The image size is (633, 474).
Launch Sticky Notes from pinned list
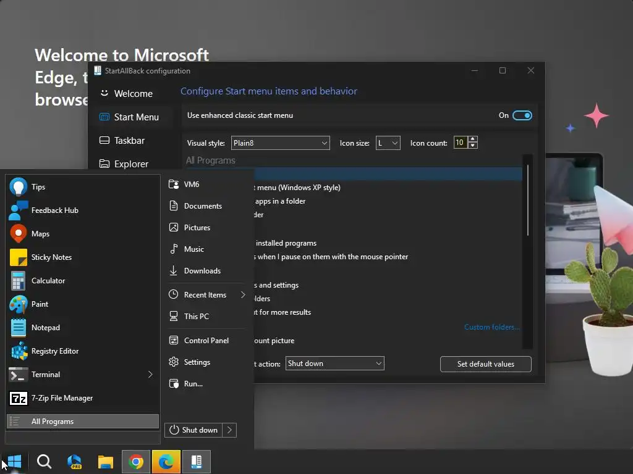point(83,257)
